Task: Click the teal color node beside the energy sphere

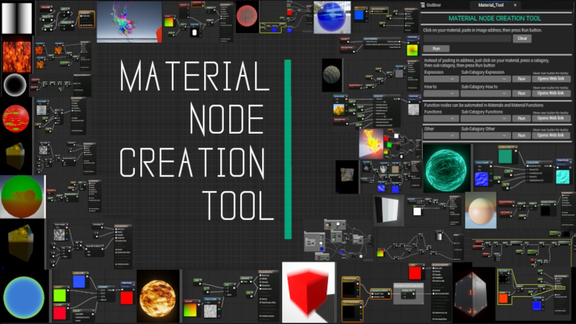Action: (x=505, y=156)
